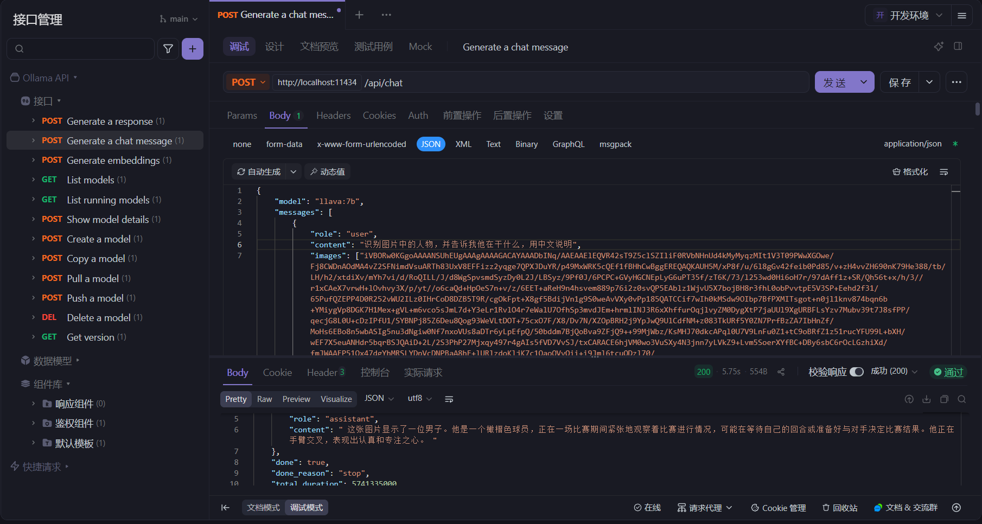Open the filter icon in the API sidebar
Screen dimensions: 982x524
168,49
